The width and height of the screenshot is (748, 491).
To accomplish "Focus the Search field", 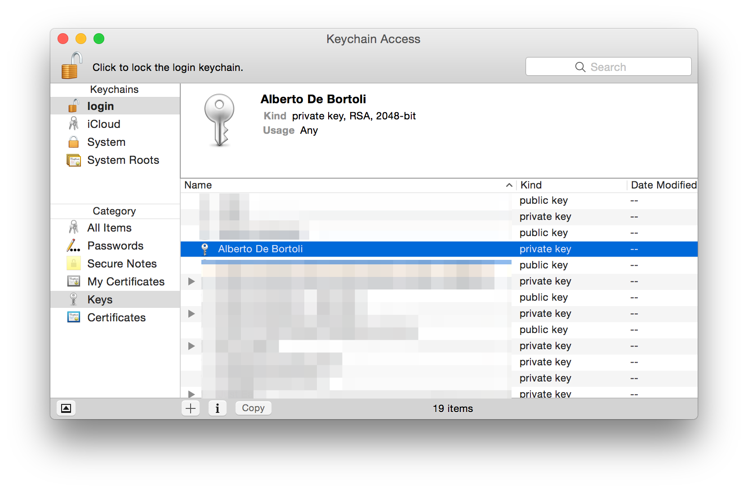I will (x=608, y=67).
